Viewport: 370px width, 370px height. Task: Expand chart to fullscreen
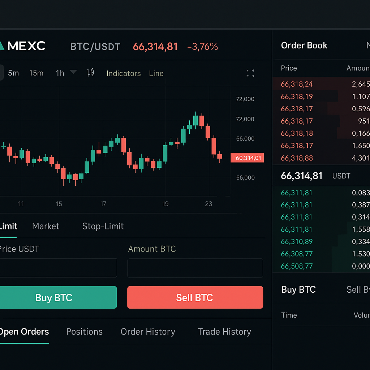click(250, 73)
